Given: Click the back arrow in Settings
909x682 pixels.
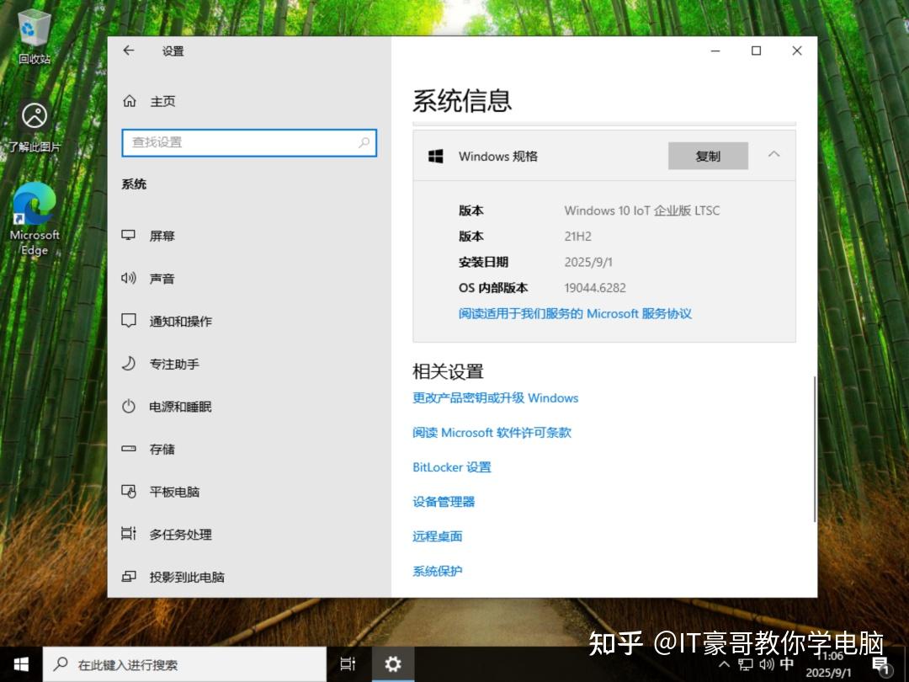Looking at the screenshot, I should coord(128,51).
